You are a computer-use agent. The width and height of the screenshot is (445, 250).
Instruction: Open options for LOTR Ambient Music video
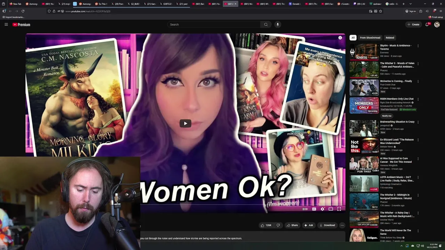coord(418,177)
